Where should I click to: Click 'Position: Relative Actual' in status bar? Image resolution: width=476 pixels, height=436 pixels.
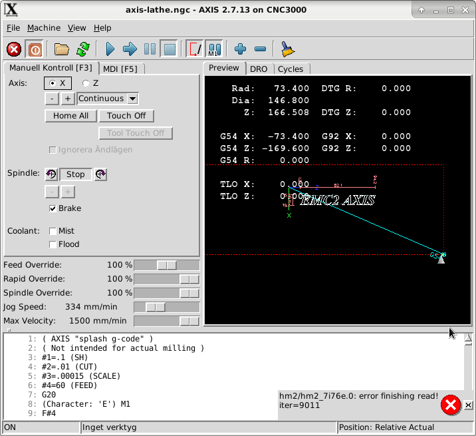(386, 427)
